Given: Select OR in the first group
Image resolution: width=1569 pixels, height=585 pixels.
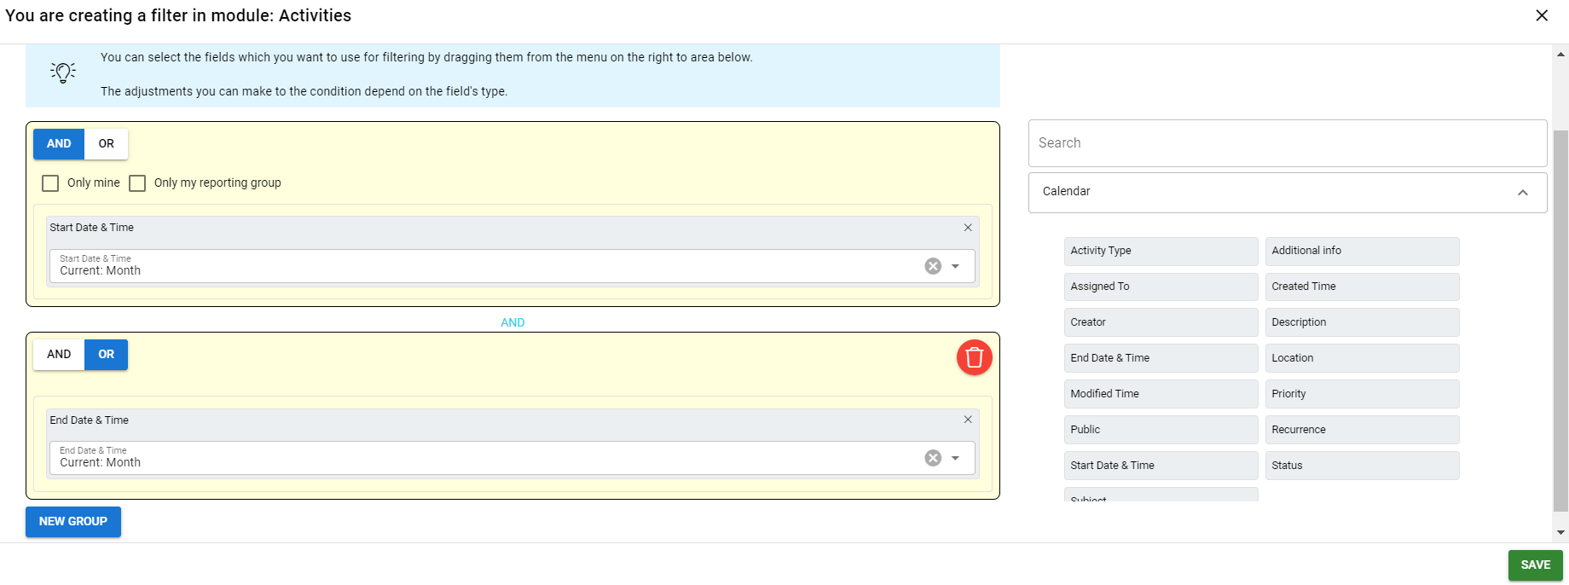Looking at the screenshot, I should click(x=106, y=144).
